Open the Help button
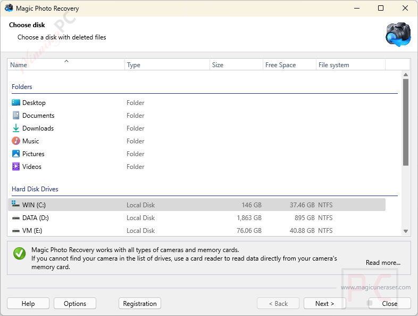This screenshot has width=418, height=316. (x=28, y=303)
